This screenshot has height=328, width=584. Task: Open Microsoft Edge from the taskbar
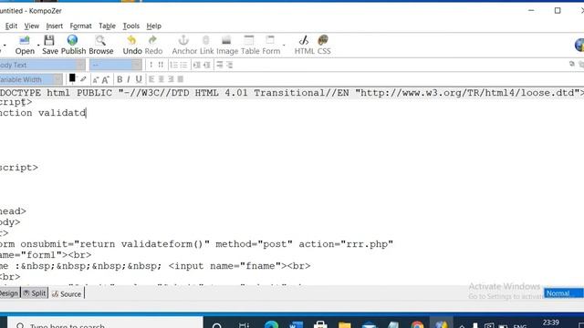272,324
